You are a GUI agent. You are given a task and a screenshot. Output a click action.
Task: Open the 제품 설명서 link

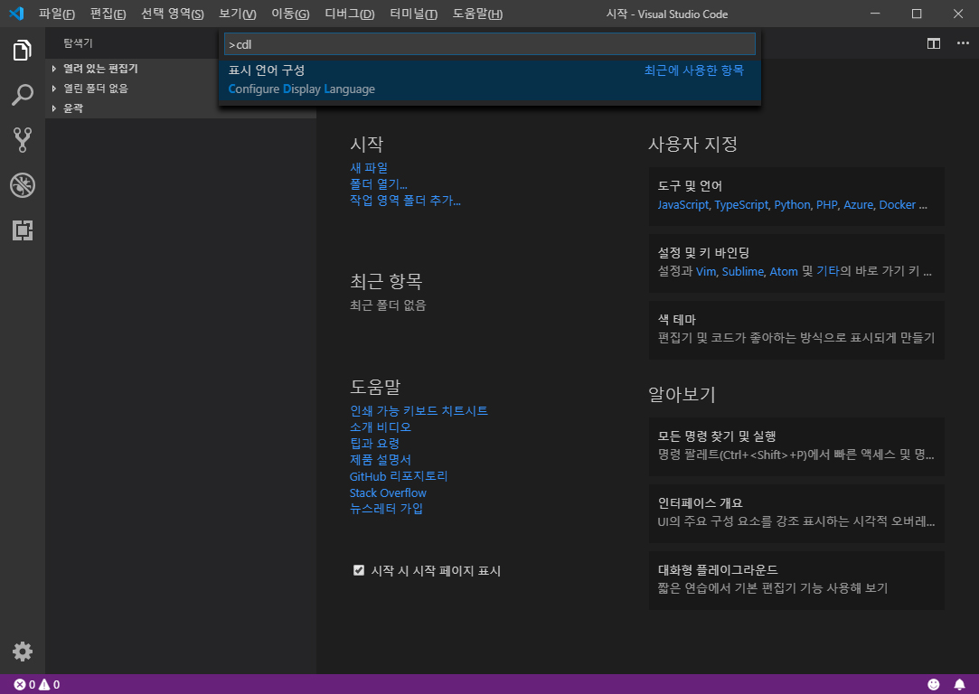click(381, 460)
